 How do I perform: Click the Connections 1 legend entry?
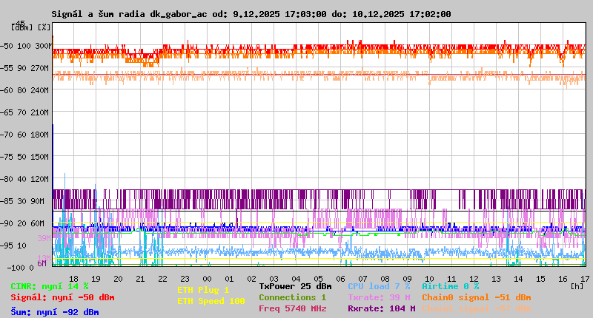pyautogui.click(x=292, y=297)
